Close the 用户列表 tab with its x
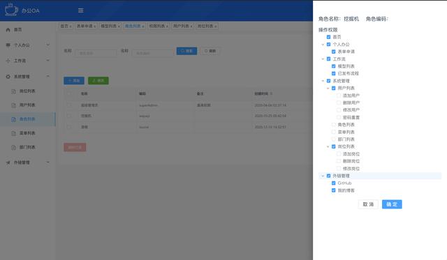Image resolution: width=447 pixels, height=260 pixels. pos(191,26)
